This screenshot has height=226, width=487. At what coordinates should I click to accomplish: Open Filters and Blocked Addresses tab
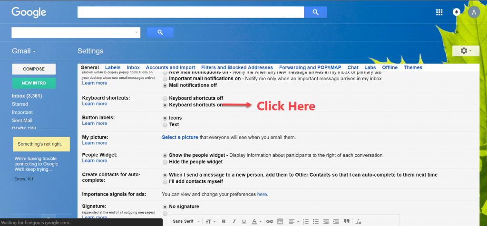[237, 67]
